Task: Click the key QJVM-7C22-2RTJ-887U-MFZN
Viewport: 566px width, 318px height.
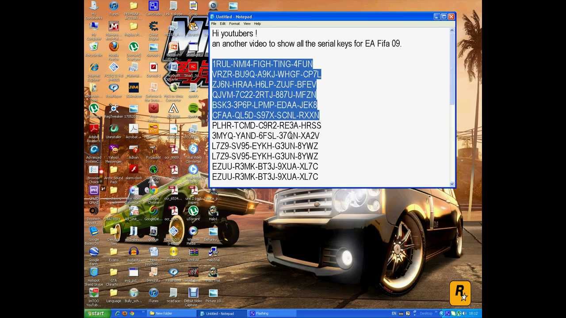Action: coord(264,95)
